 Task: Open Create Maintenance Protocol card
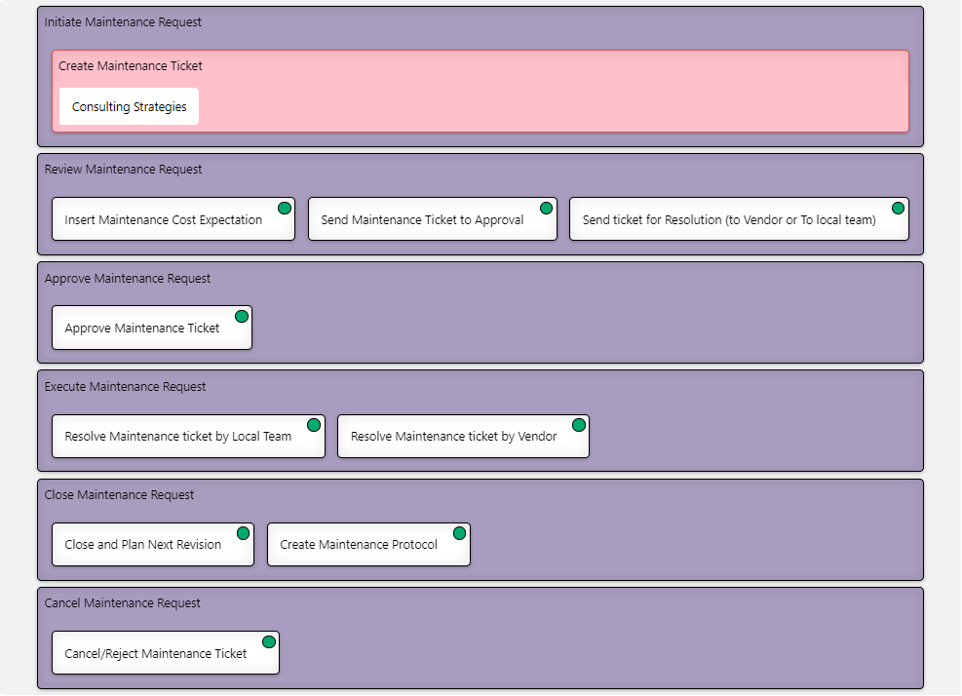tap(359, 545)
